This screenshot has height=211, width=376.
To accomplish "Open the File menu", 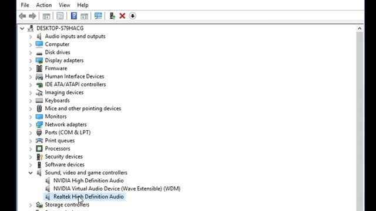I will tap(25, 5).
